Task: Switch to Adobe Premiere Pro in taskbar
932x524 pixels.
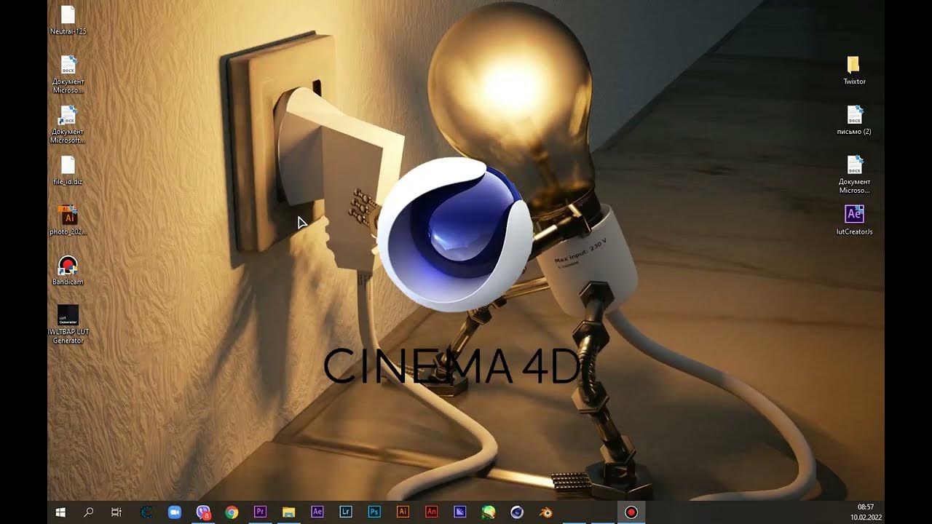Action: [x=260, y=512]
